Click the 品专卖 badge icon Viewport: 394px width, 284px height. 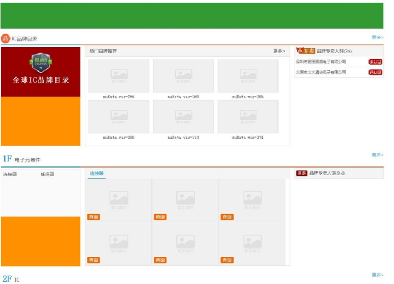point(306,50)
